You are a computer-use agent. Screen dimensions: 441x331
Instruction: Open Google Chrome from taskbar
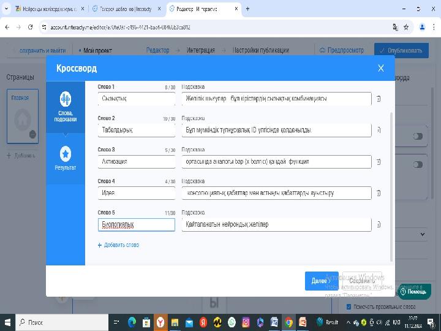coord(288,322)
